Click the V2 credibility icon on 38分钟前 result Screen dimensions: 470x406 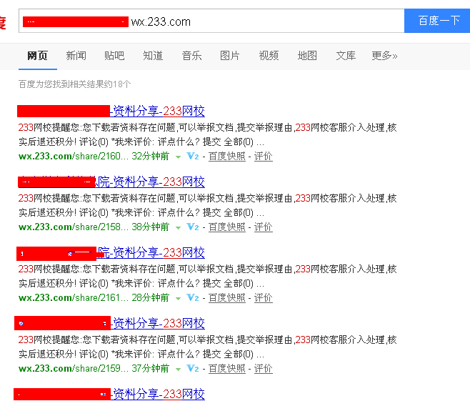192,227
